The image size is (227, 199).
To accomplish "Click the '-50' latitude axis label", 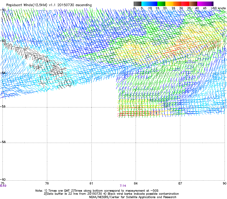I will point(3,10).
